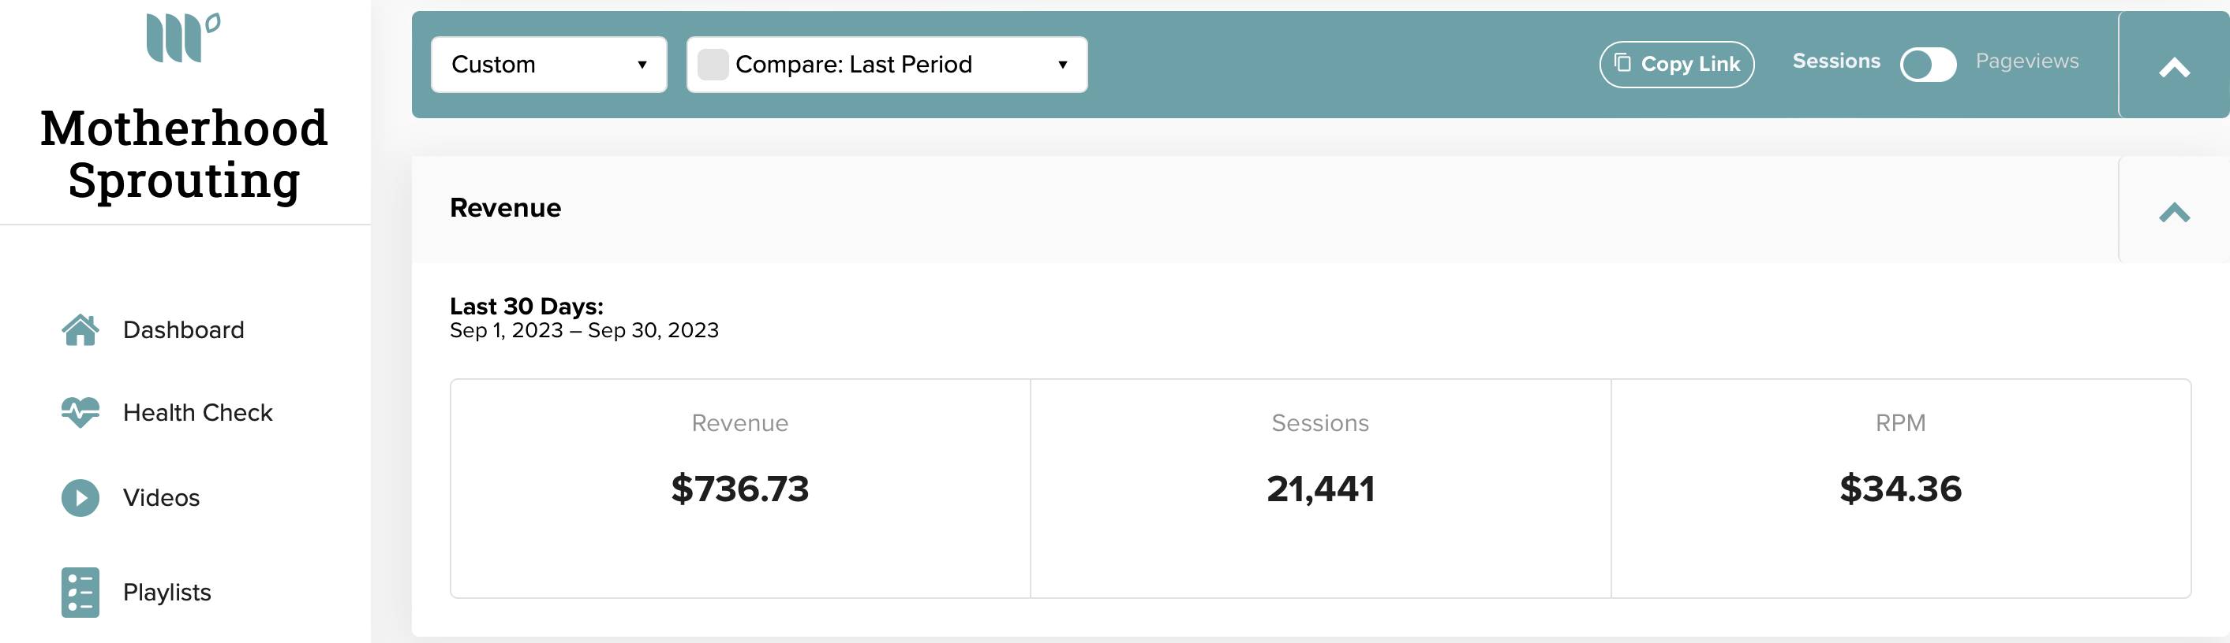Open the Videos section
Screen dimensions: 2230x643
point(161,498)
